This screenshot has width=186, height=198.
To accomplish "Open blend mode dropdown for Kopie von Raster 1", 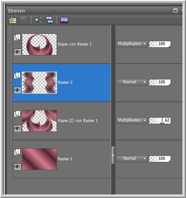I will [x=132, y=44].
